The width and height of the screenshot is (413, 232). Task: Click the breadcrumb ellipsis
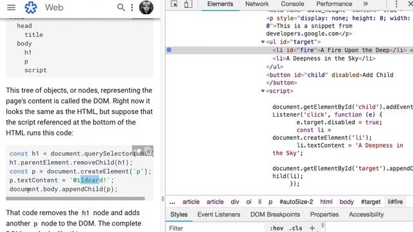(172, 202)
